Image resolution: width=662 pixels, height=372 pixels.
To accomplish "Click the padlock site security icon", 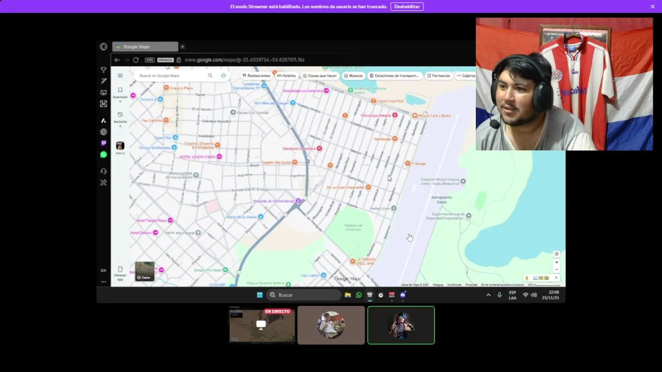I will (179, 60).
